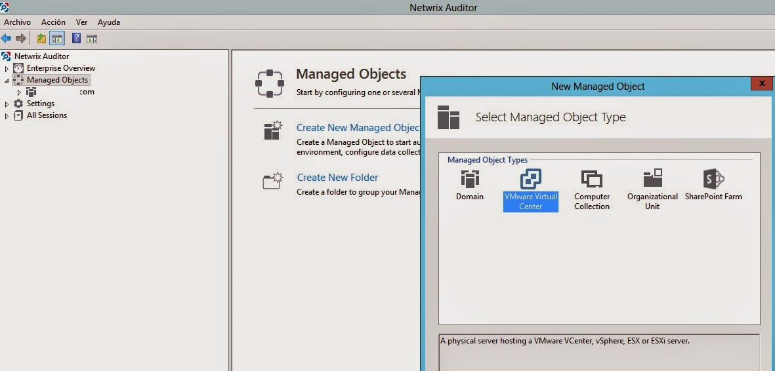Toggle the Show/Hide Action Pane toolbar button
This screenshot has width=775, height=371.
[x=92, y=39]
